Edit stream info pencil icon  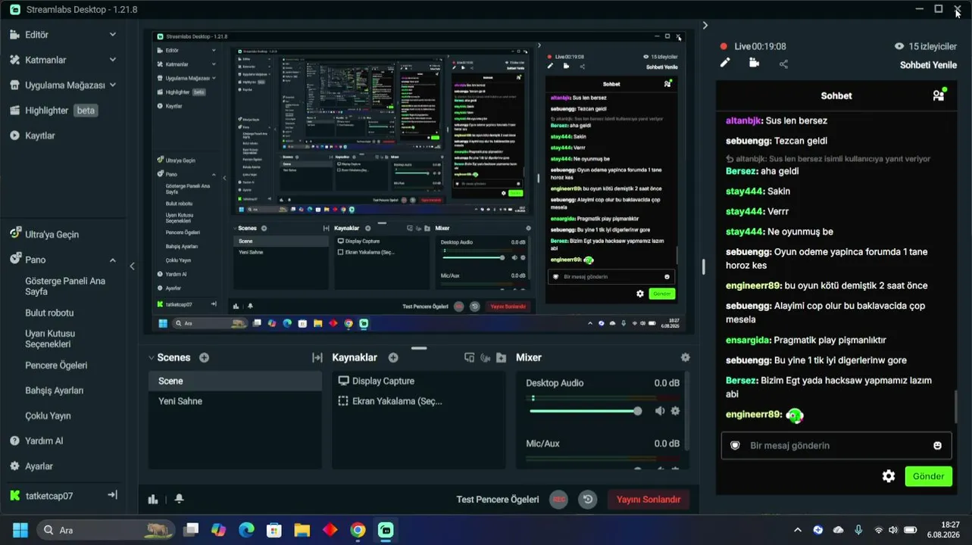725,64
